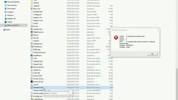Select the ex.bat batch file icon
178x100 pixels.
point(32,23)
